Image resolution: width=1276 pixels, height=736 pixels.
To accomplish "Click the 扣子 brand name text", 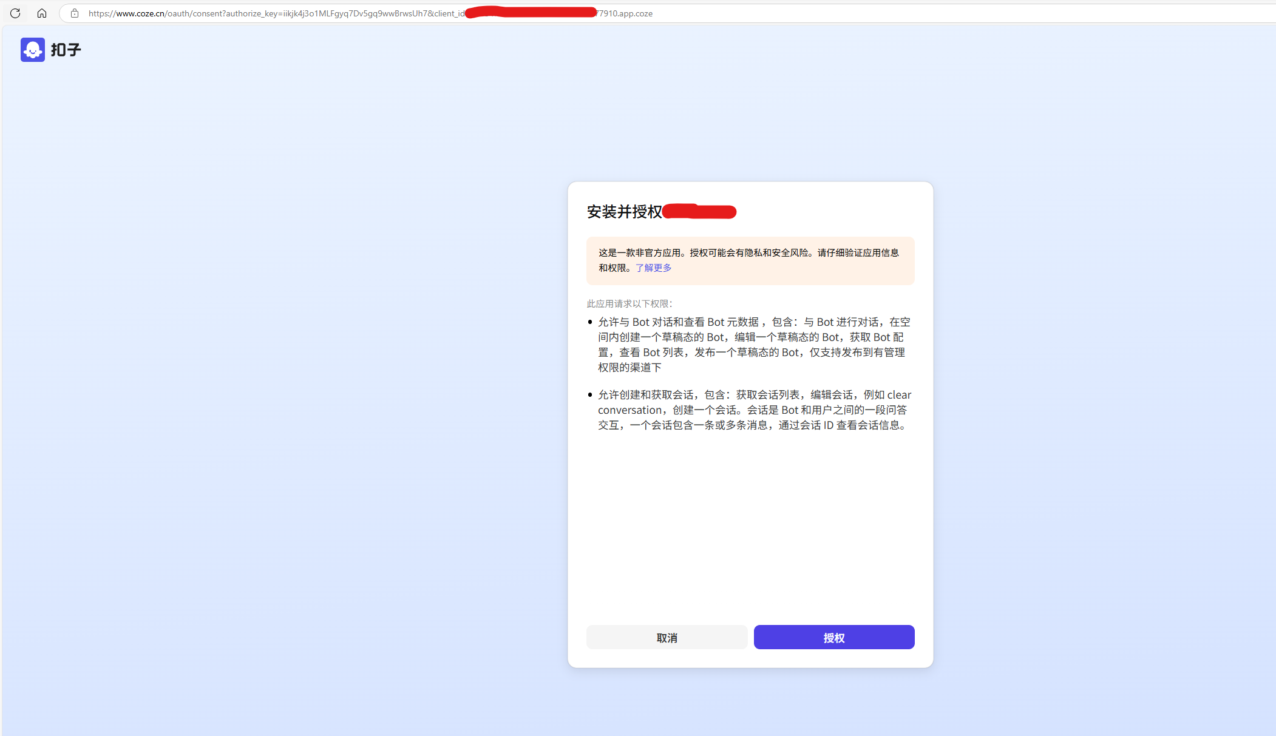I will tap(66, 50).
